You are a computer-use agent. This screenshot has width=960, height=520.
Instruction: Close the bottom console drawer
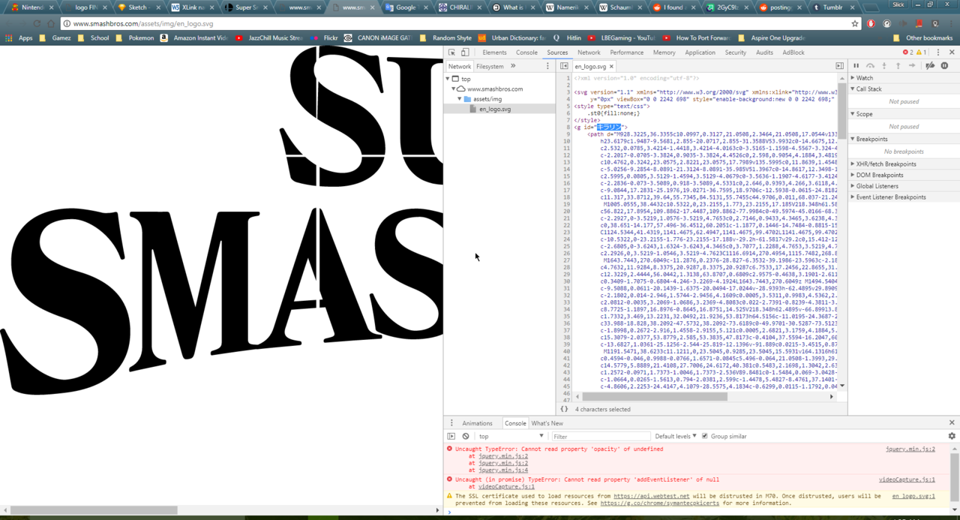(952, 422)
